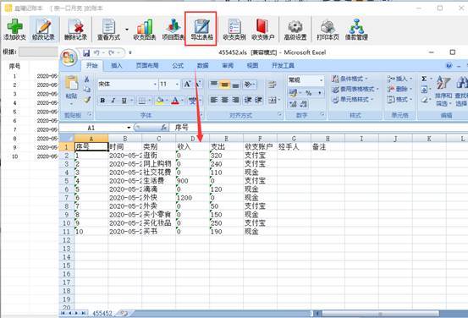This screenshot has height=318, width=468.
Task: Open the 插入 cells dropdown in ribbon
Action: (399, 79)
